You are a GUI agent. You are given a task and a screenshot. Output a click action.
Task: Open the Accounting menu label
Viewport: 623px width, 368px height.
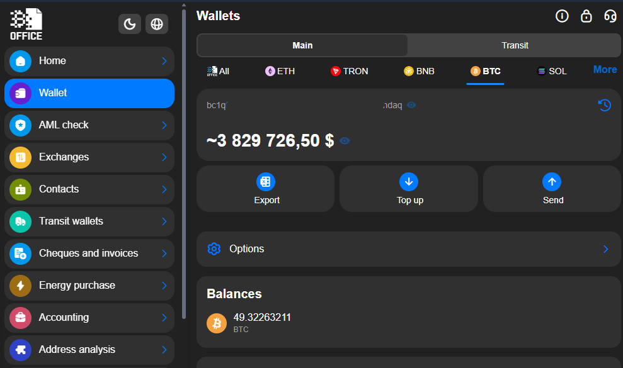click(x=64, y=318)
